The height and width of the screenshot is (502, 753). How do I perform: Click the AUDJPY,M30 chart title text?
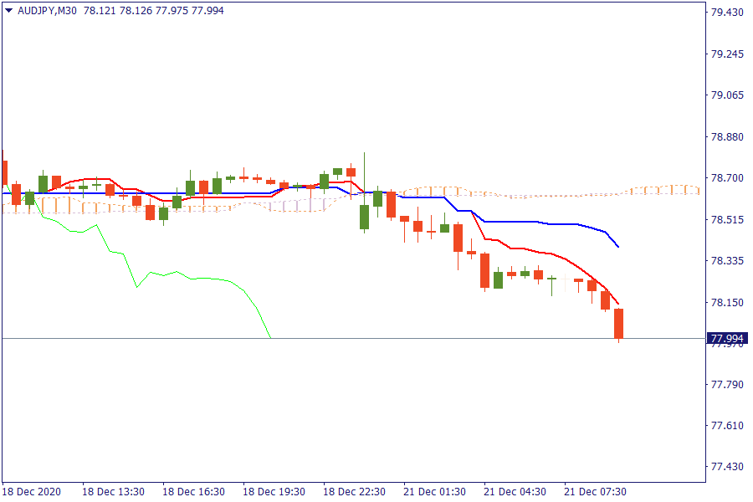pyautogui.click(x=48, y=11)
